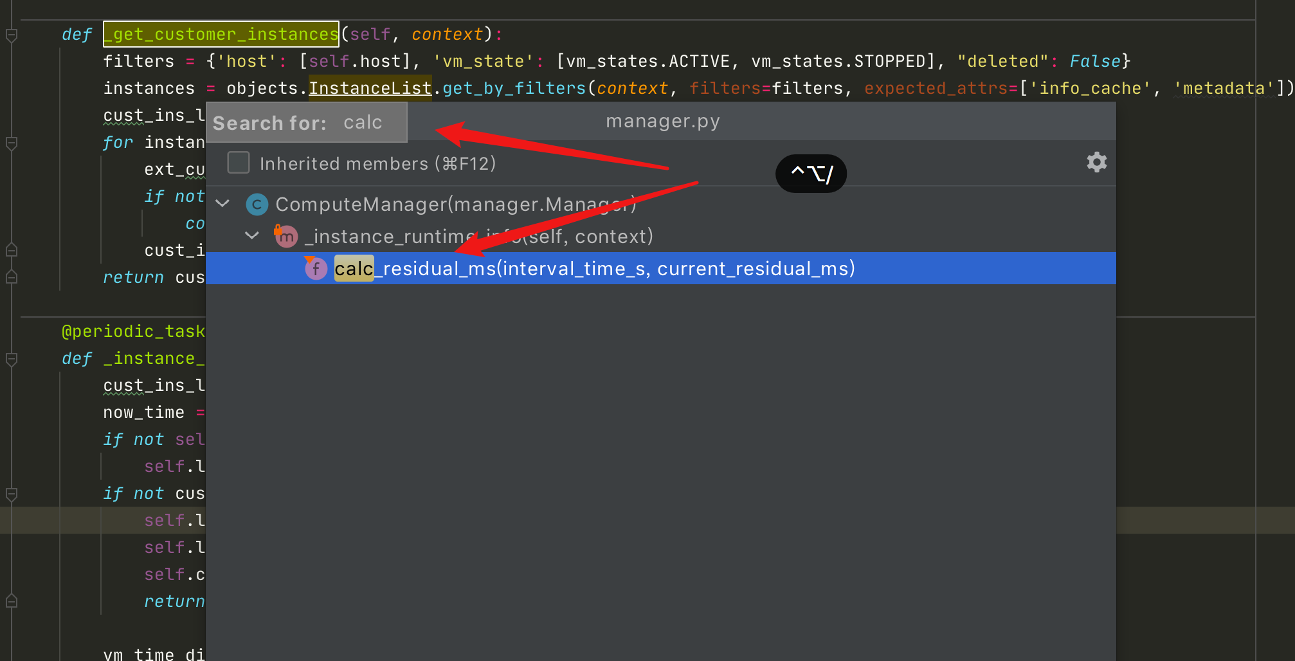Select ComputeManager(manager.Manager) entry
The height and width of the screenshot is (661, 1295).
[x=455, y=204]
